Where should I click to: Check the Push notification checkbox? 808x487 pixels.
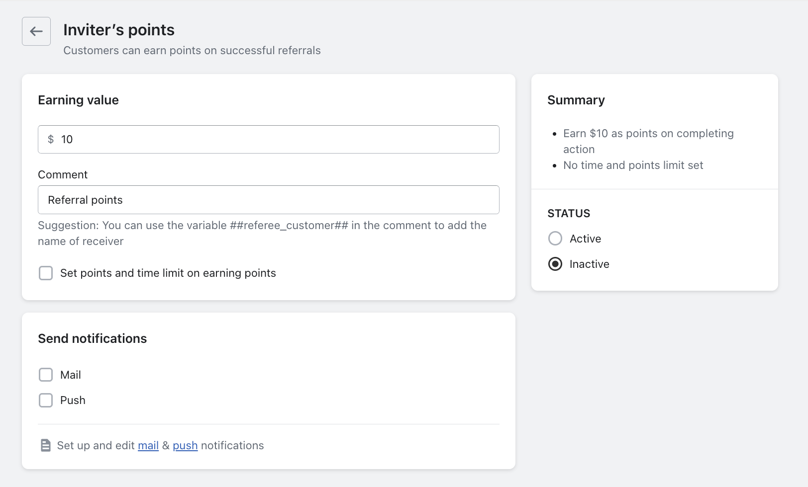(x=46, y=400)
